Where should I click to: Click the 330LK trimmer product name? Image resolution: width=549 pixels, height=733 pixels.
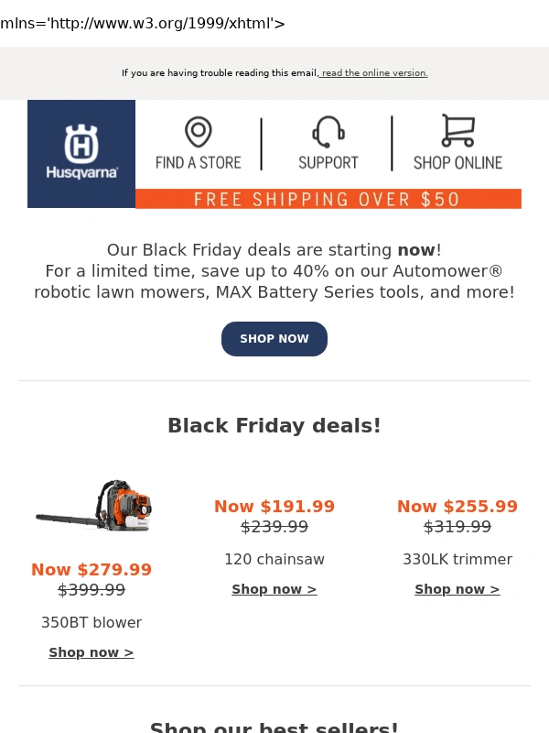(x=457, y=559)
